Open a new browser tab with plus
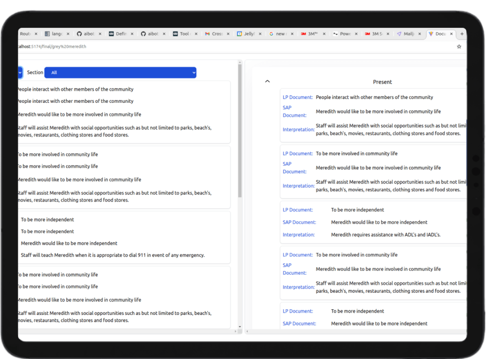 [x=462, y=34]
